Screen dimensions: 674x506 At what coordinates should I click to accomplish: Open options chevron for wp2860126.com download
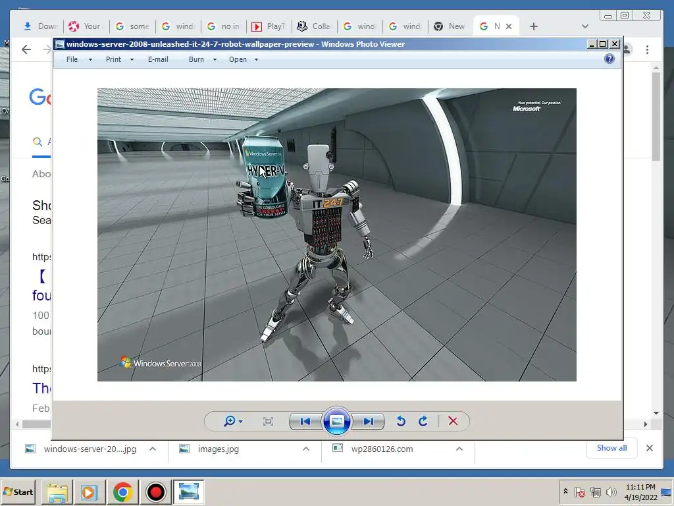[459, 449]
